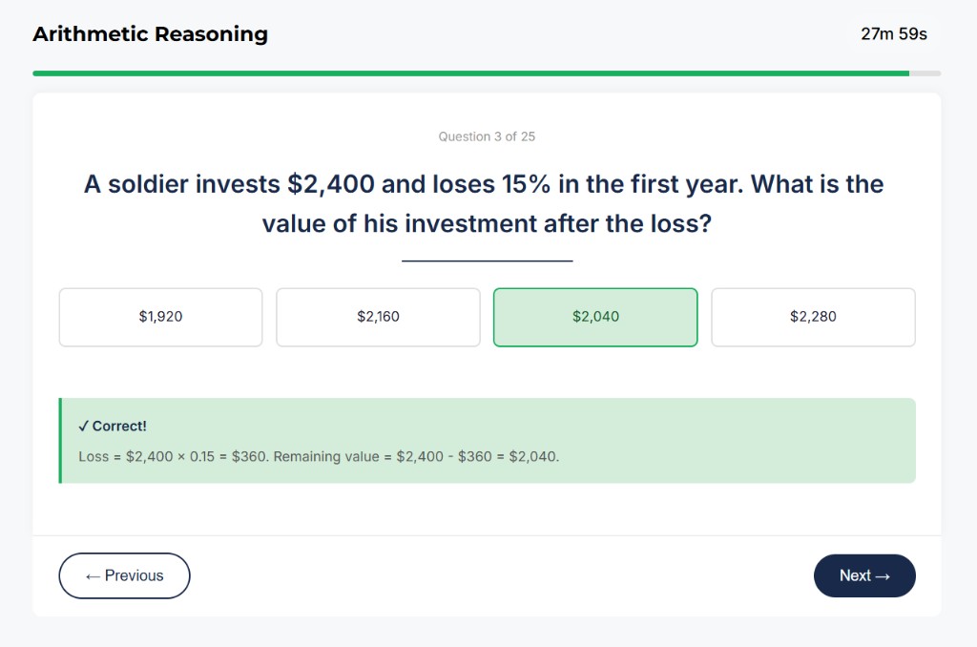Click the Arithmetic Reasoning heading
This screenshot has width=977, height=647.
(149, 33)
